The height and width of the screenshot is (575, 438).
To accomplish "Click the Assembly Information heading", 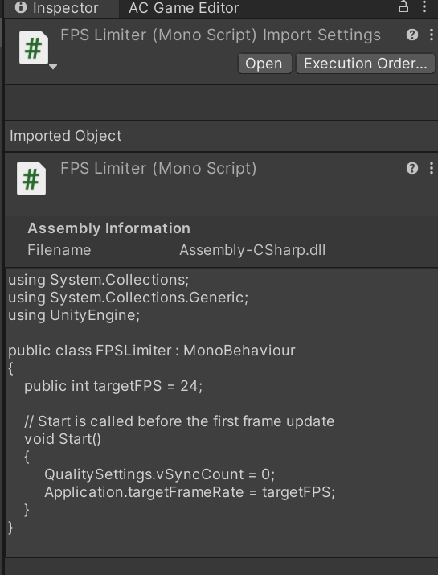I will tap(108, 228).
